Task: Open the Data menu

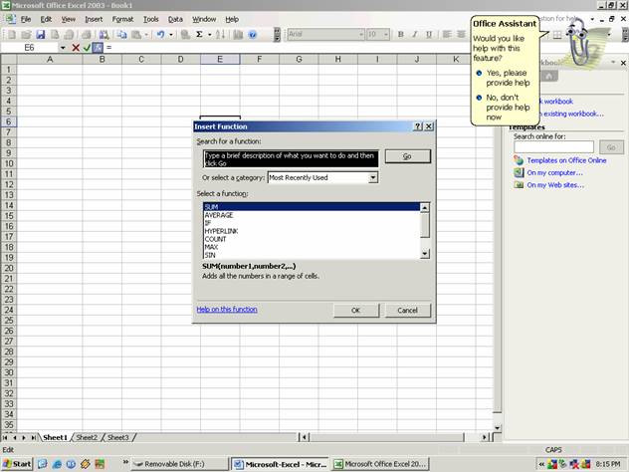Action: pyautogui.click(x=175, y=19)
